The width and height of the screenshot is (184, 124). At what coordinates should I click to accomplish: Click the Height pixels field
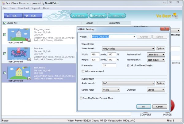pos(95,60)
